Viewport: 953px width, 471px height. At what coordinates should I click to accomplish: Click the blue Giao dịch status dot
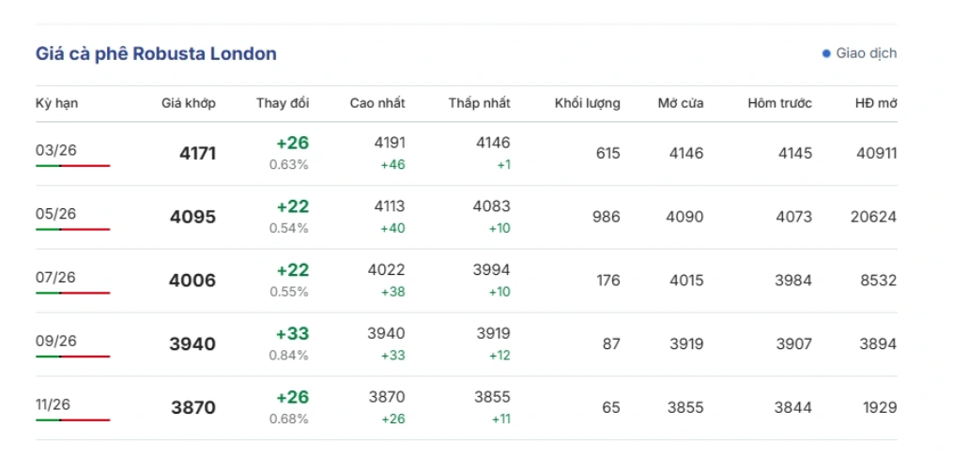click(826, 53)
